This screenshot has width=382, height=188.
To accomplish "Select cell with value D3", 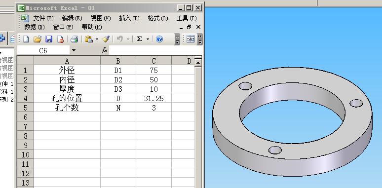I will [118, 89].
